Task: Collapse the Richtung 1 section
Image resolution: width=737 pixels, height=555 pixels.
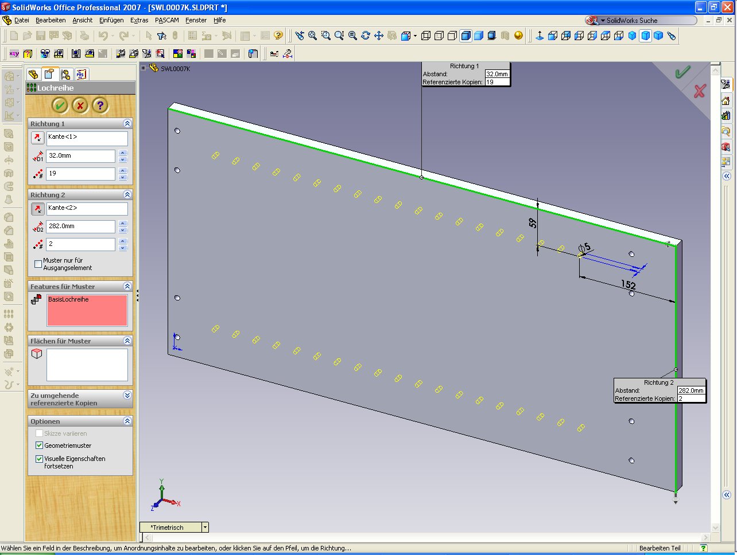Action: pos(127,123)
